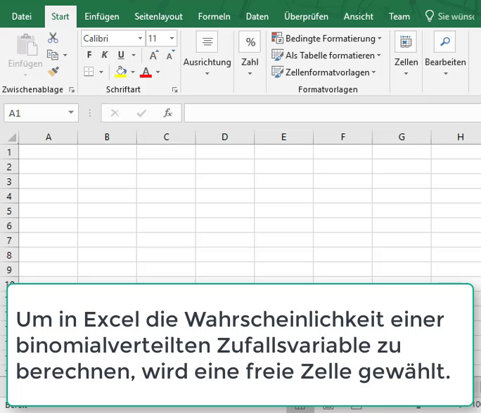Apply cell borders icon
Screen dimensions: 481x413
[x=89, y=72]
